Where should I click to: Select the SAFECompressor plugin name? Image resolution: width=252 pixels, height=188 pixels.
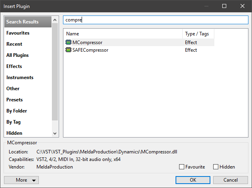[90, 50]
